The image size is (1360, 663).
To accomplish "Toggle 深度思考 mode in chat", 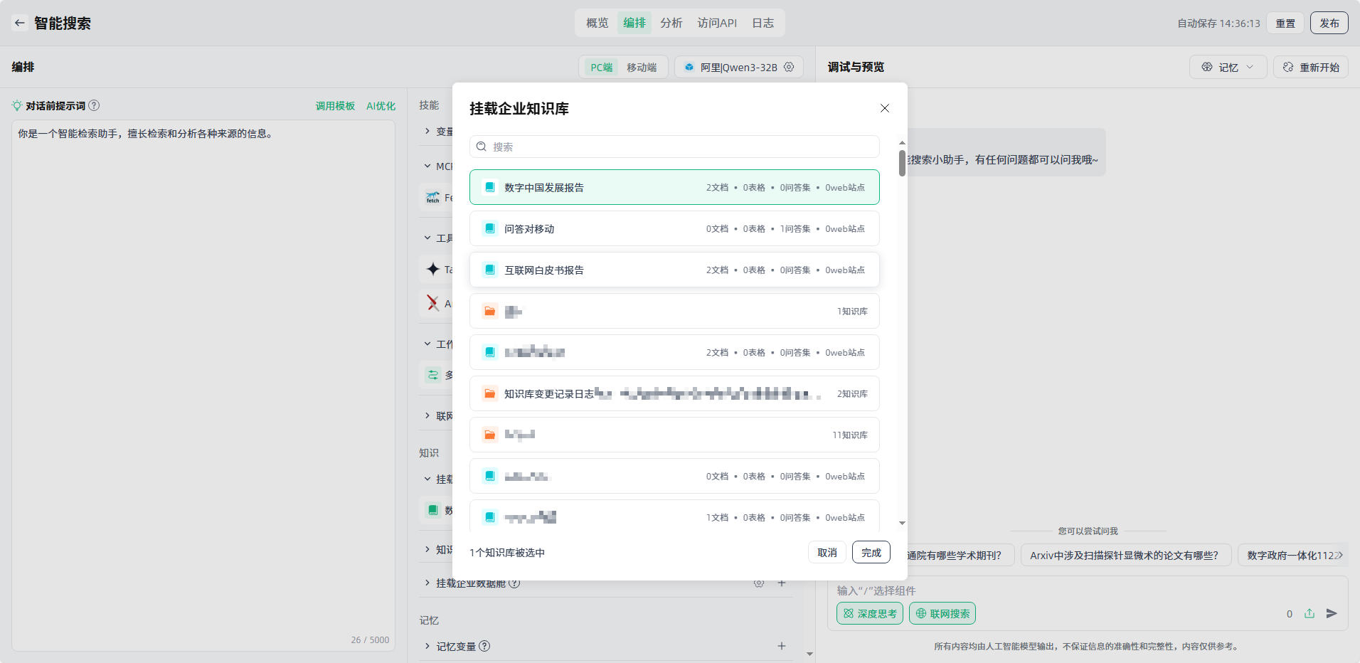I will point(869,613).
